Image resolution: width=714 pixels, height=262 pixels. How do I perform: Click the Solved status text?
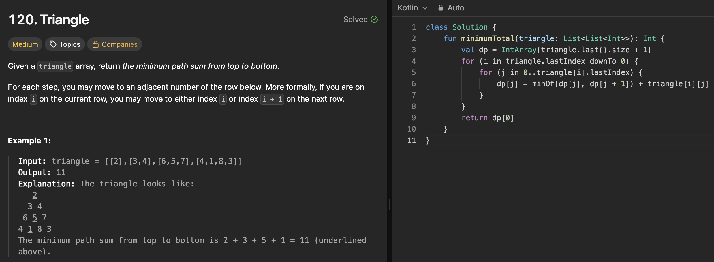tap(355, 19)
